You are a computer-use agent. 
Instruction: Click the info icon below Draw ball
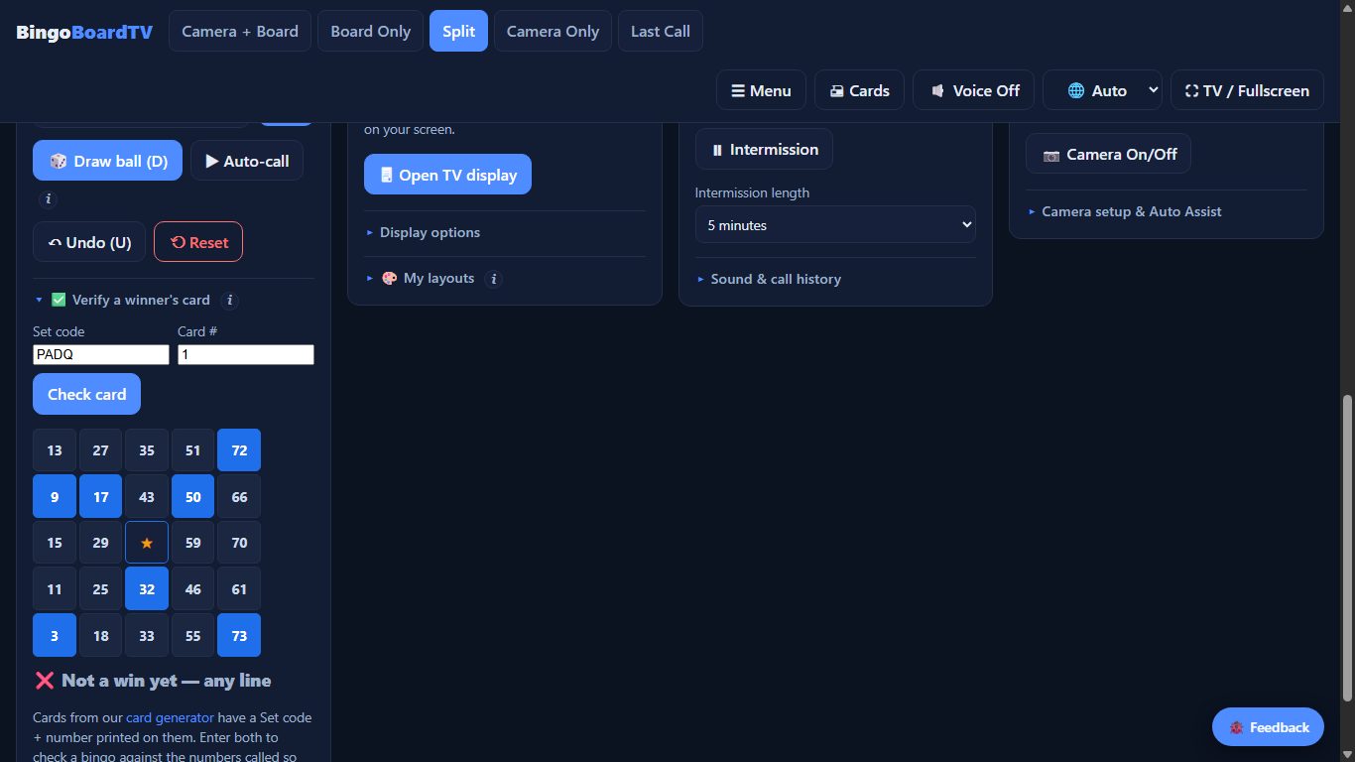point(48,199)
